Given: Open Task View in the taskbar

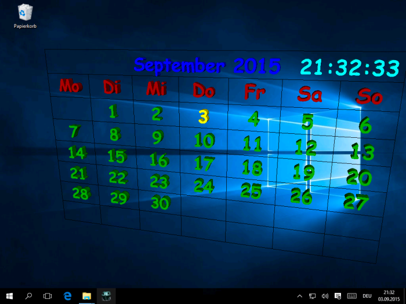Looking at the screenshot, I should (x=48, y=296).
